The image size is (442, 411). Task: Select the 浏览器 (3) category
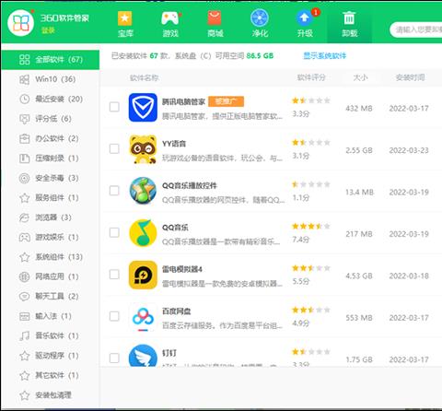click(x=51, y=217)
